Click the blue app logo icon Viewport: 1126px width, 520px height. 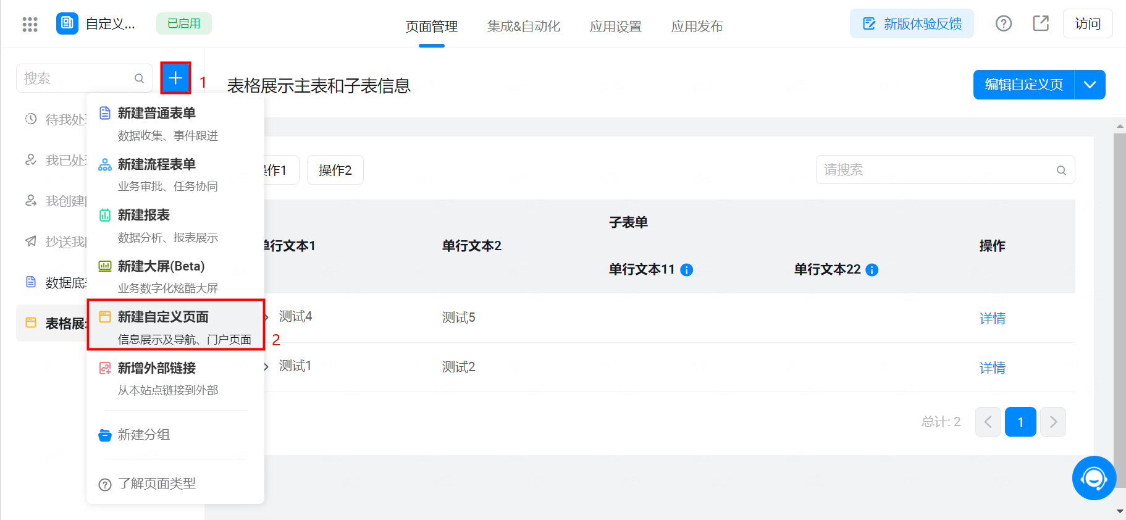coord(67,23)
